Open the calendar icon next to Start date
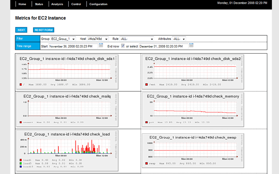The height and width of the screenshot is (174, 279). click(x=101, y=45)
